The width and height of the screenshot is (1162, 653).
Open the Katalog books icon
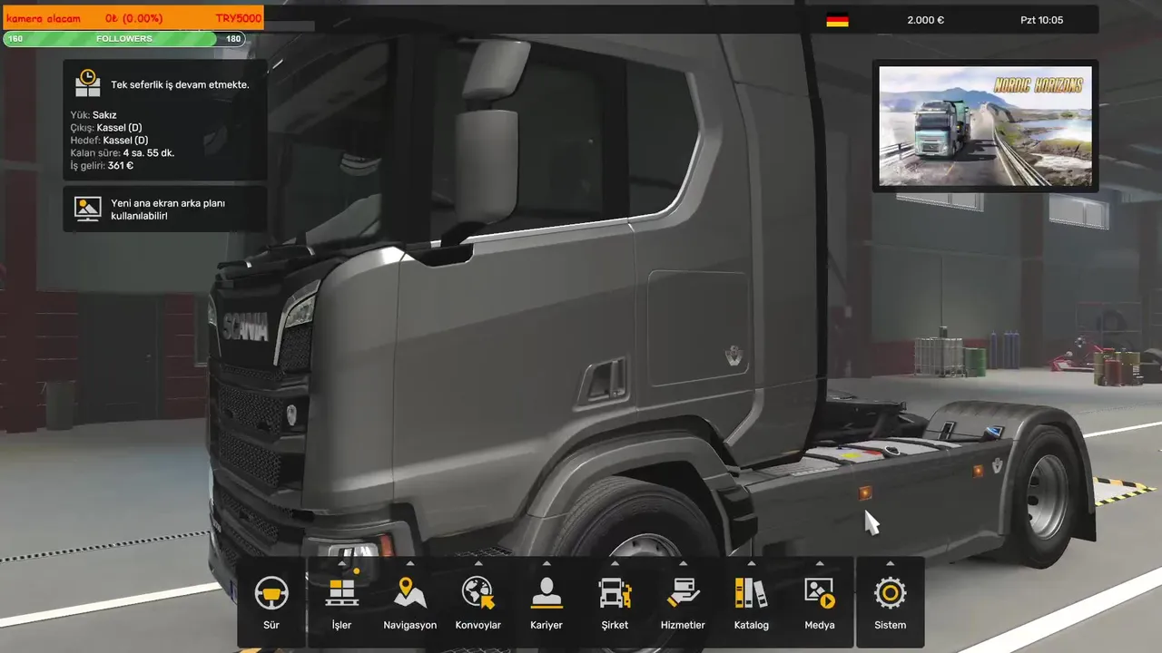click(x=752, y=592)
